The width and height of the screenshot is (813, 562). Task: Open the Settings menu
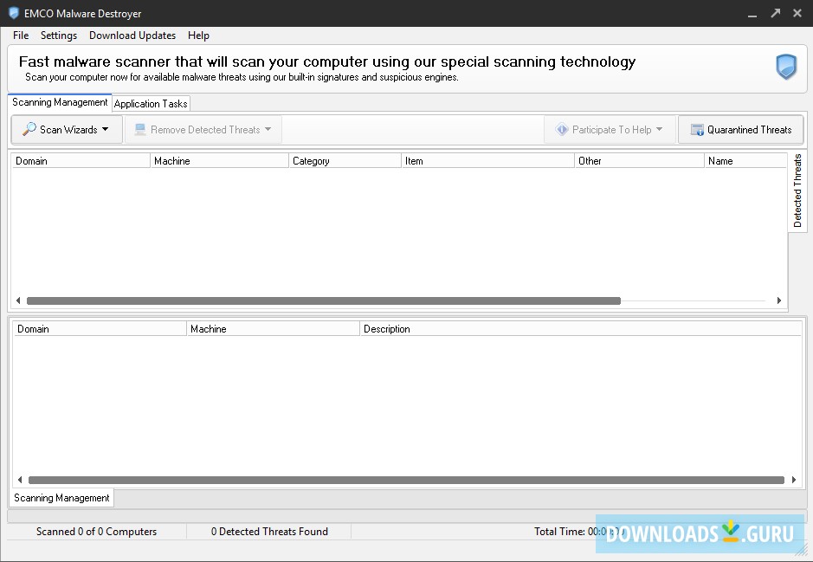click(59, 36)
